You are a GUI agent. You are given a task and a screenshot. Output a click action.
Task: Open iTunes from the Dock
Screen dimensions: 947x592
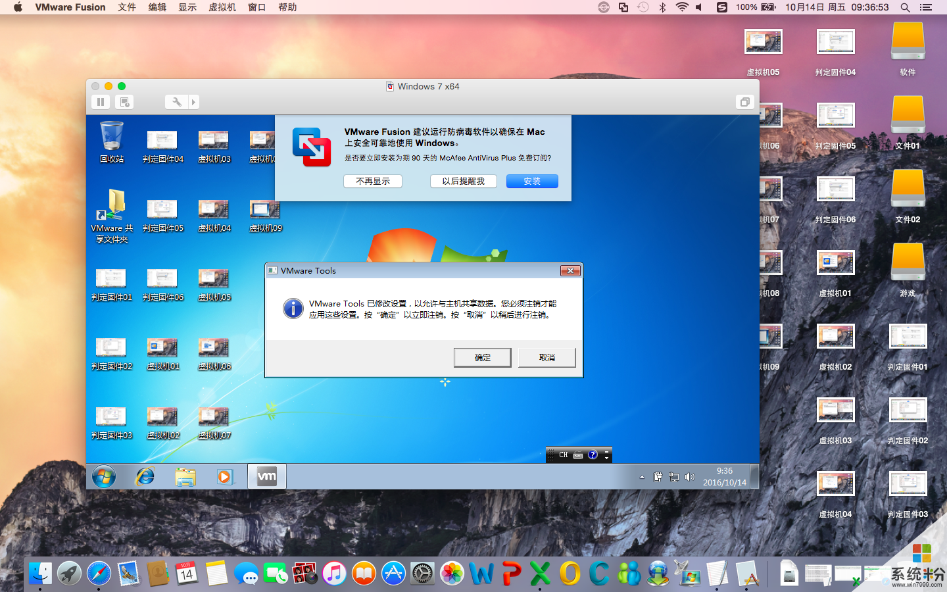point(334,573)
